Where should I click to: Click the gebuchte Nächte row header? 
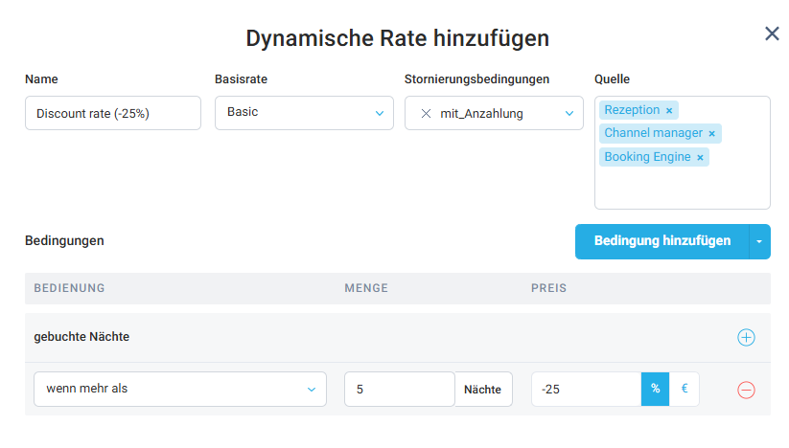tap(81, 337)
